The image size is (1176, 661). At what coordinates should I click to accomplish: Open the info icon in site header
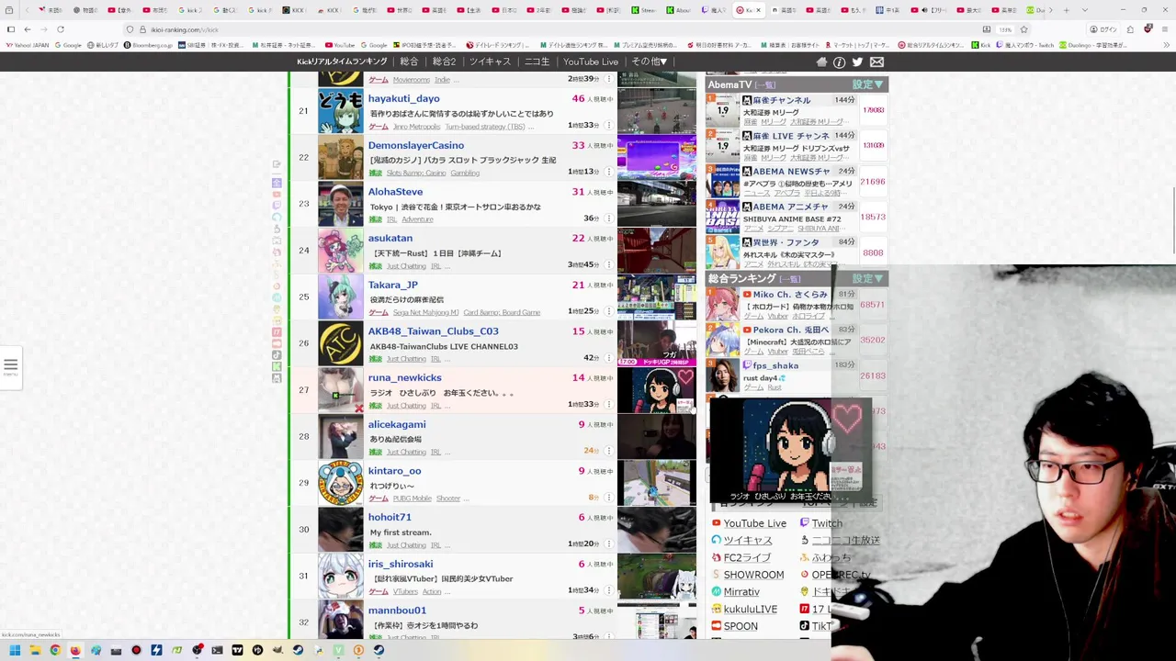[839, 62]
